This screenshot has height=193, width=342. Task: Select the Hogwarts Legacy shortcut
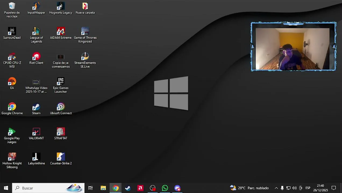click(61, 8)
